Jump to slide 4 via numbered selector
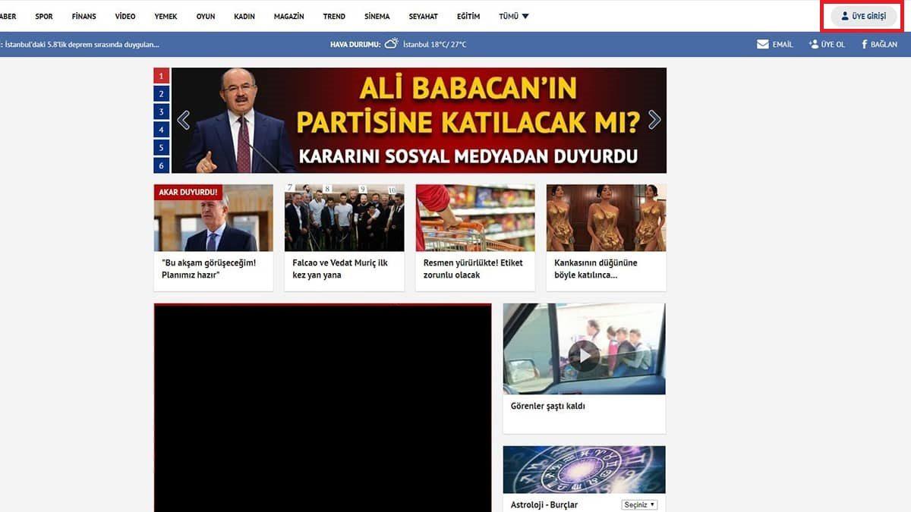The height and width of the screenshot is (512, 911). 160,130
